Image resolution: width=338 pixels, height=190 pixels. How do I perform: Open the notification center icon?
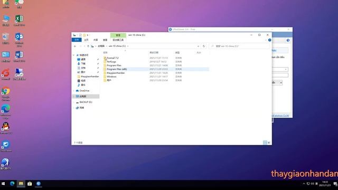pyautogui.click(x=335, y=184)
